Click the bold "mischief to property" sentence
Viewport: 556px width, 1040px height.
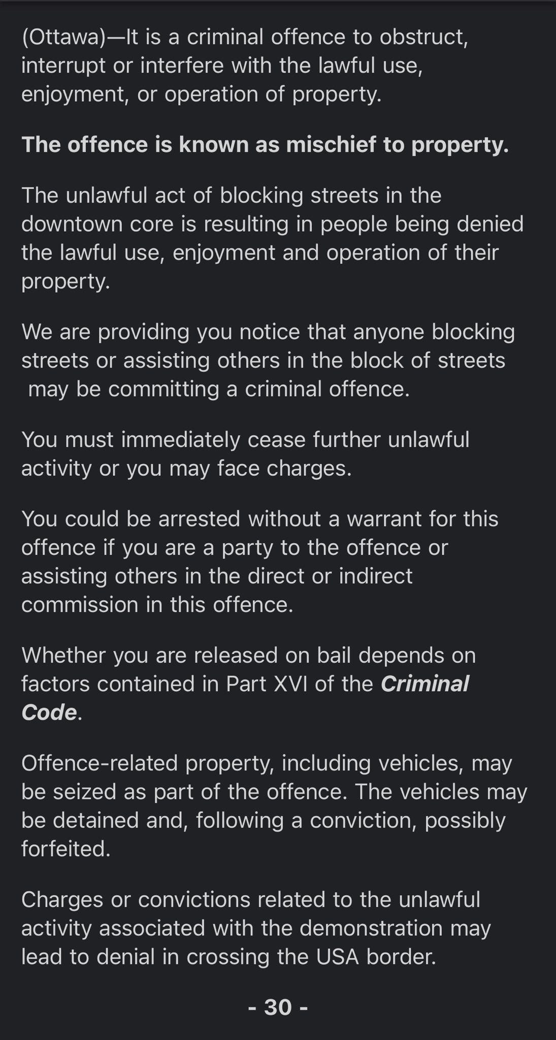[265, 145]
